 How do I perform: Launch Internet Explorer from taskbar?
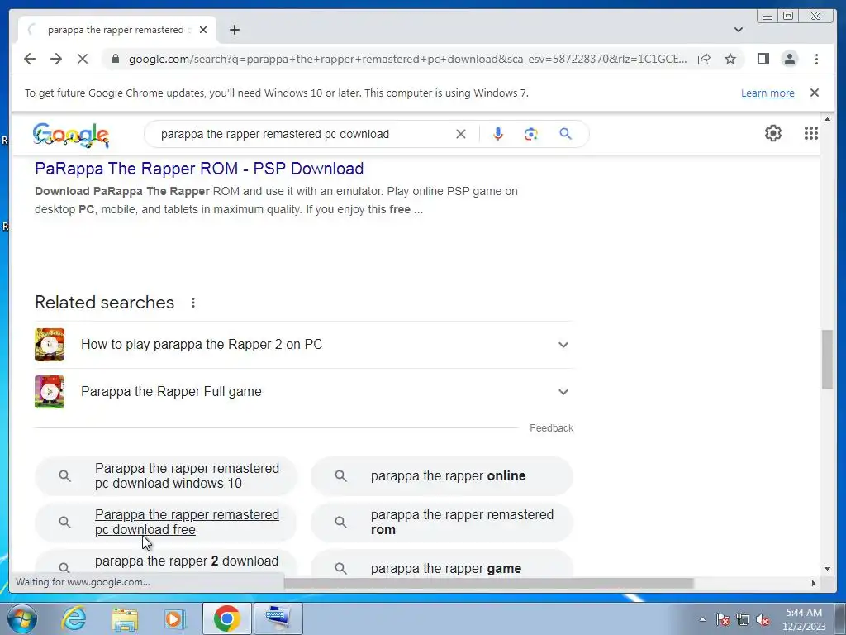[x=74, y=618]
